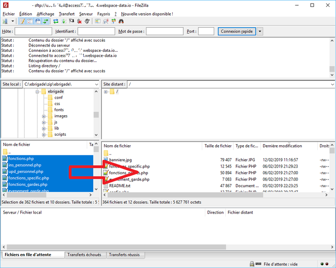Select ins_personnel.php in local list
Image resolution: width=336 pixels, height=268 pixels.
coord(25,165)
